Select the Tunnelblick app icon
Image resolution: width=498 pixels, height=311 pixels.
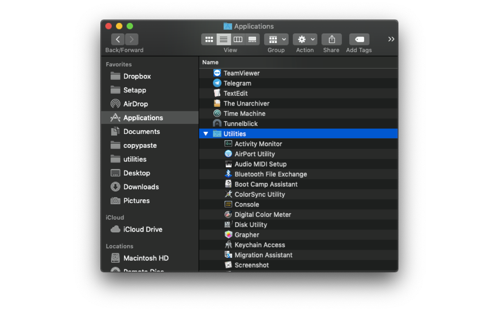(217, 124)
